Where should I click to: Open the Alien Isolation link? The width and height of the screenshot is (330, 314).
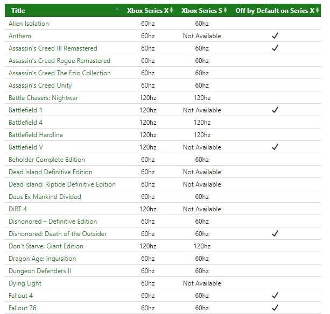point(29,24)
